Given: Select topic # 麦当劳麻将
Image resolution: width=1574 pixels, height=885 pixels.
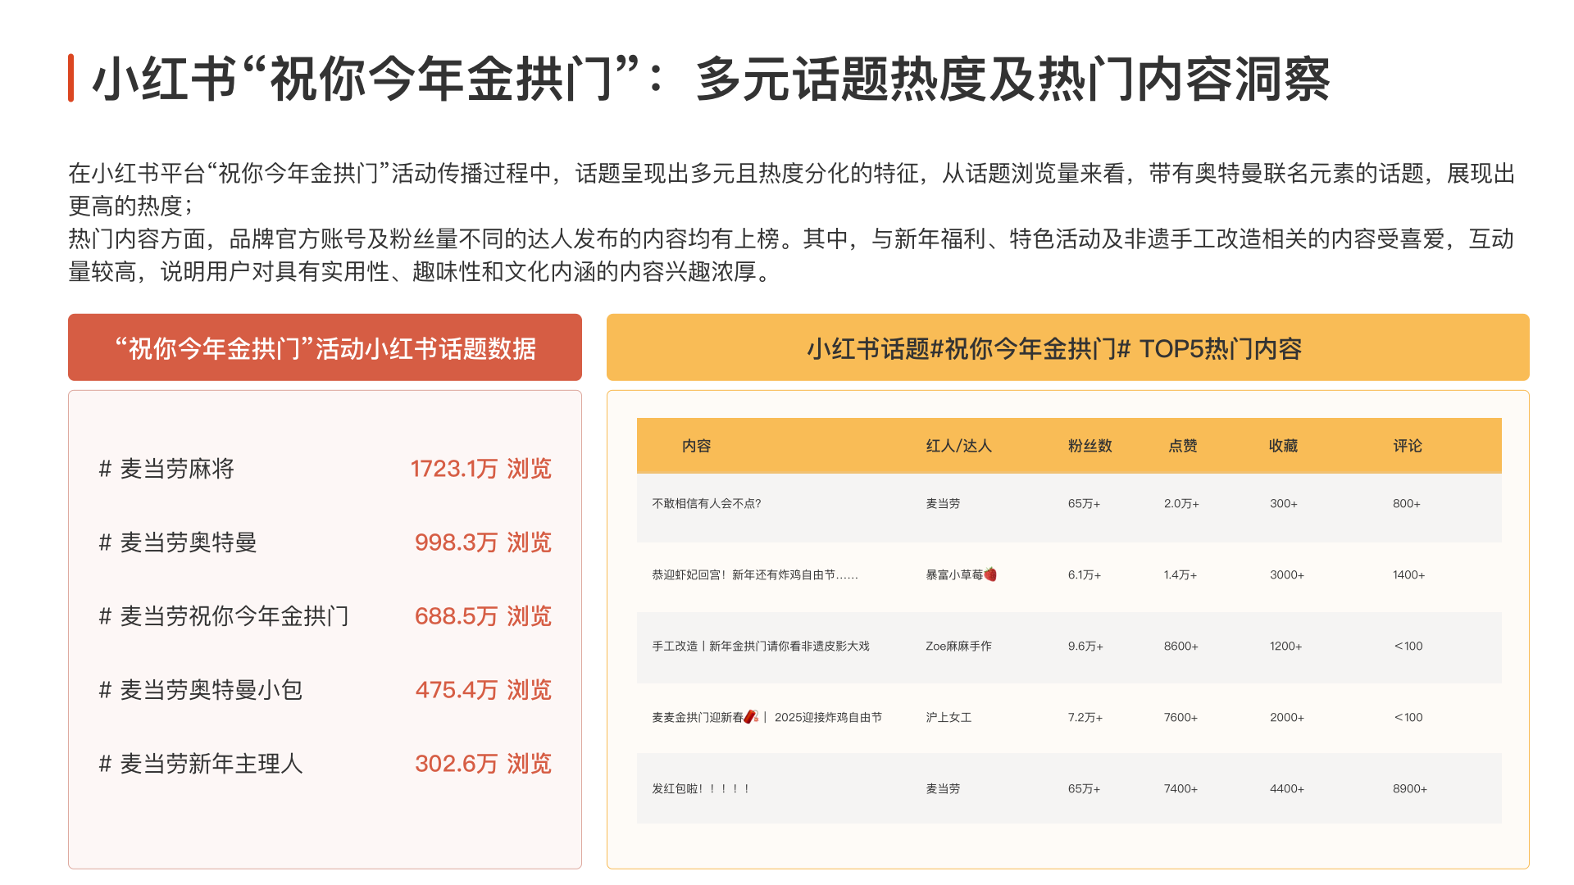Looking at the screenshot, I should point(166,469).
